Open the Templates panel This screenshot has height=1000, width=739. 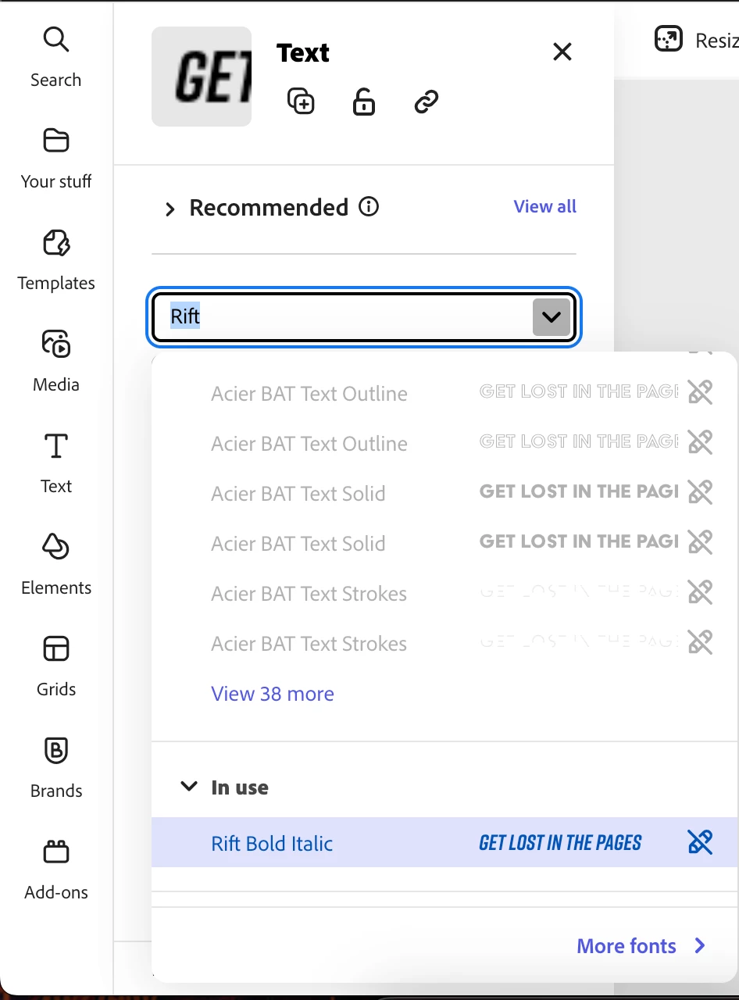pos(55,259)
